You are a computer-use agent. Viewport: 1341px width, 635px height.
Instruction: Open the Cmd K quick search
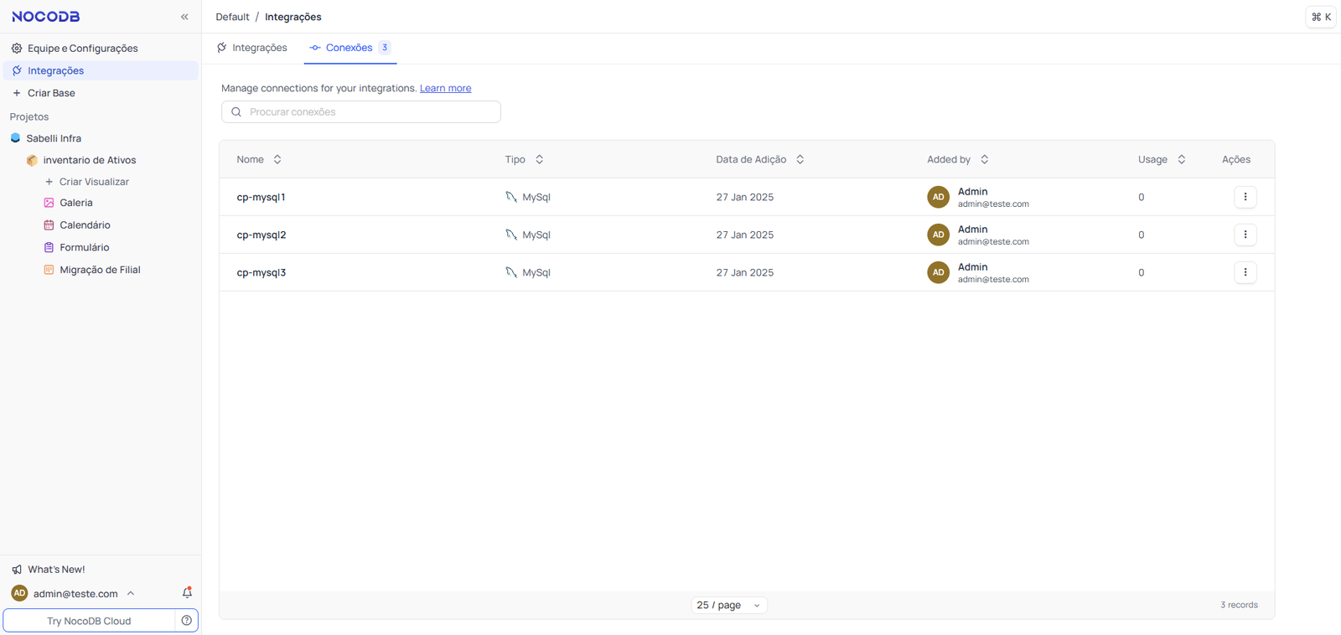[1320, 17]
